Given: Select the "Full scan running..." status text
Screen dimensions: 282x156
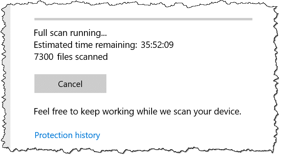Looking at the screenshot, I should [x=70, y=33].
